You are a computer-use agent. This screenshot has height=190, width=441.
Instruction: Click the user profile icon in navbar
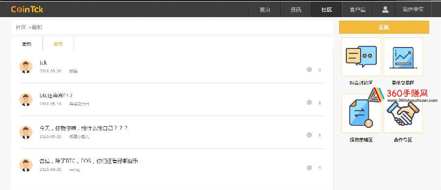point(385,9)
